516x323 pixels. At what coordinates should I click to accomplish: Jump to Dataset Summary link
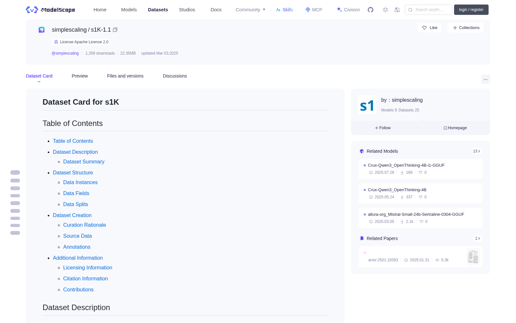pos(84,161)
